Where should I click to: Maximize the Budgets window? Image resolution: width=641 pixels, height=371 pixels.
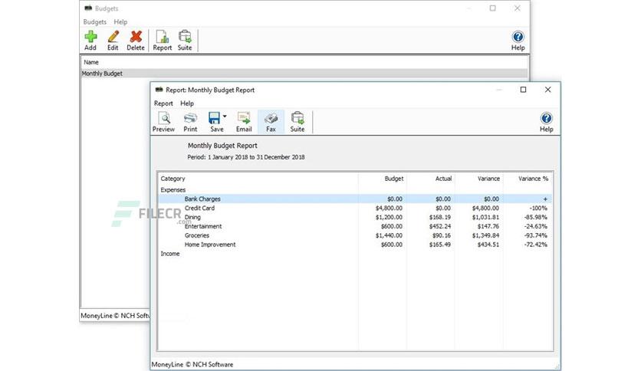tap(492, 8)
